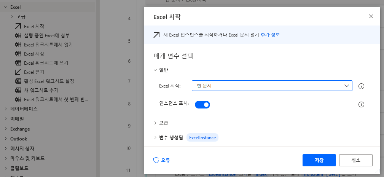
Task: Collapse the 일반 section
Action: point(155,70)
